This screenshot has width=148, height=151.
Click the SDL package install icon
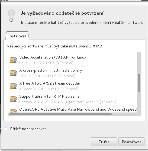[x=13, y=73]
